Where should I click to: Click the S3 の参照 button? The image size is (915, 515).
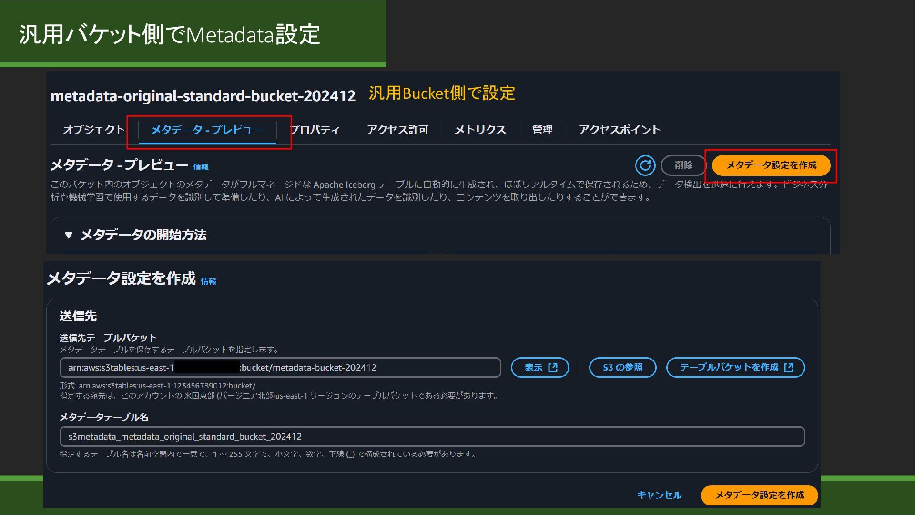(x=622, y=368)
